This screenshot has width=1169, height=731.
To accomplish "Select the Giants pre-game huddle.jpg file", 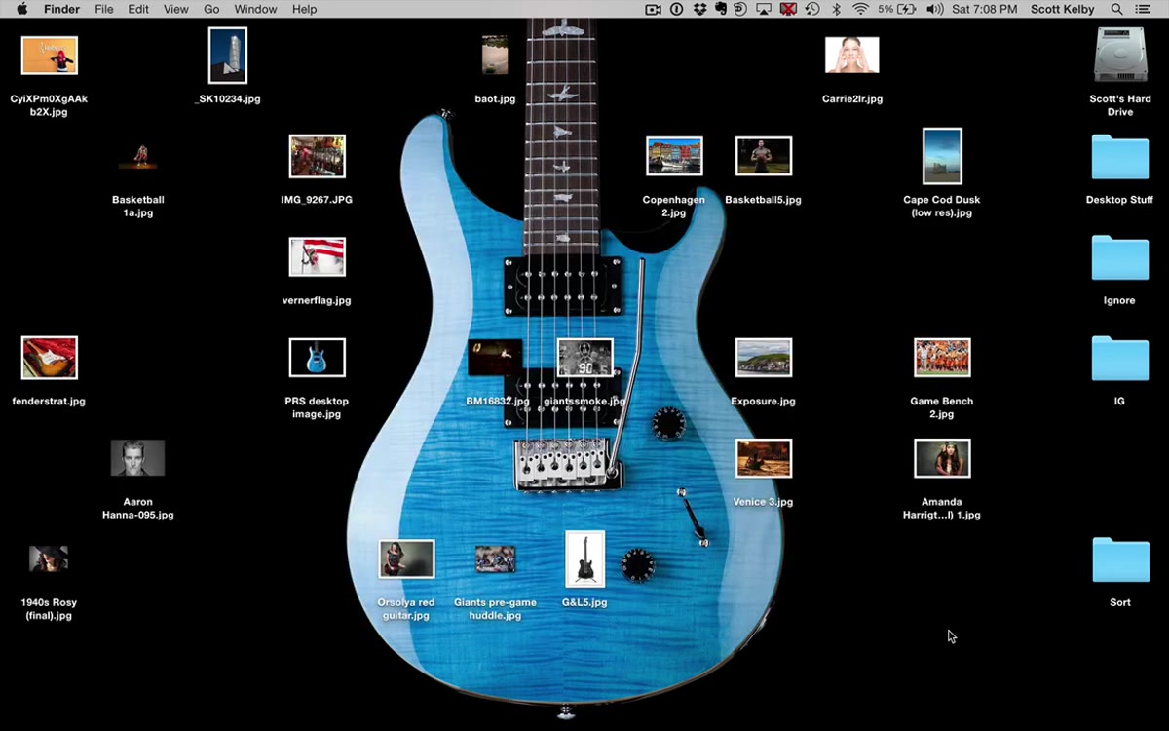I will click(495, 559).
